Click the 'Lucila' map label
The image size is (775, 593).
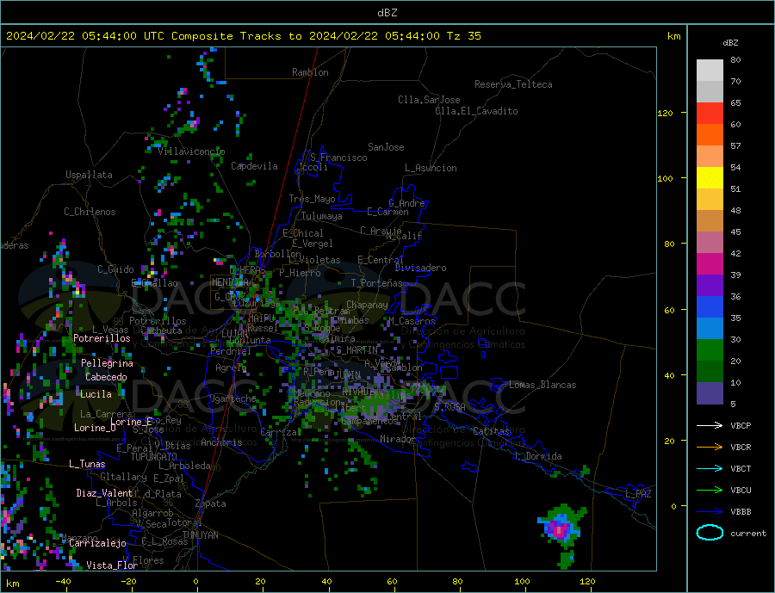point(96,394)
